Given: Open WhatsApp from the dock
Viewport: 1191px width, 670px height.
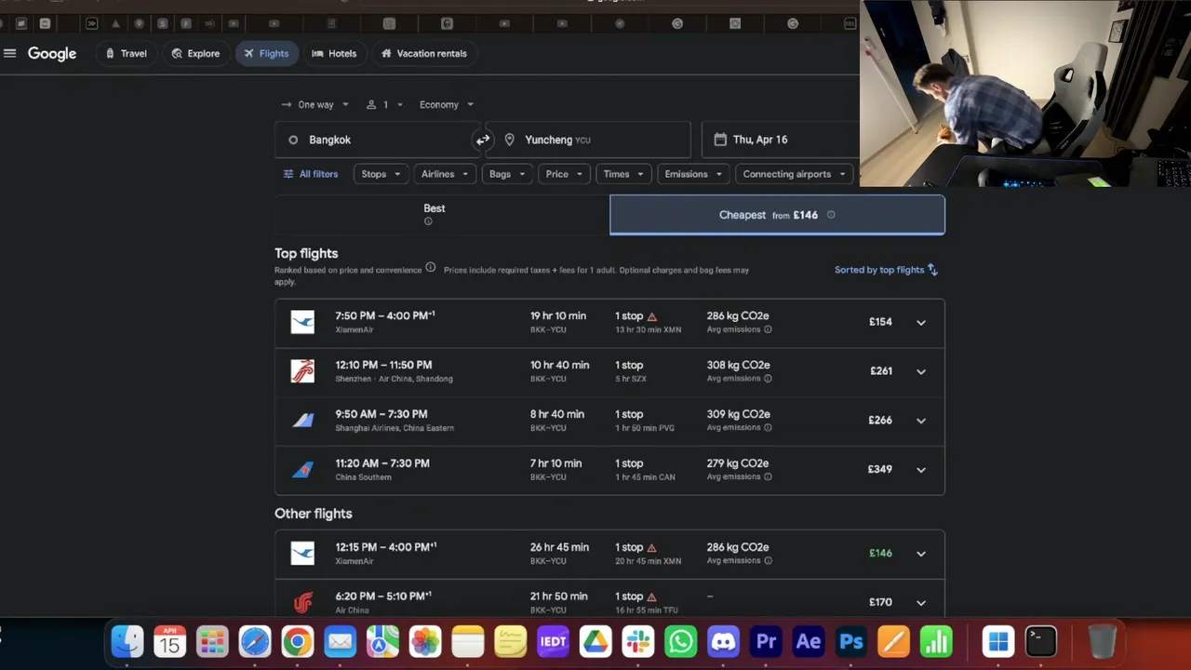Looking at the screenshot, I should [681, 641].
